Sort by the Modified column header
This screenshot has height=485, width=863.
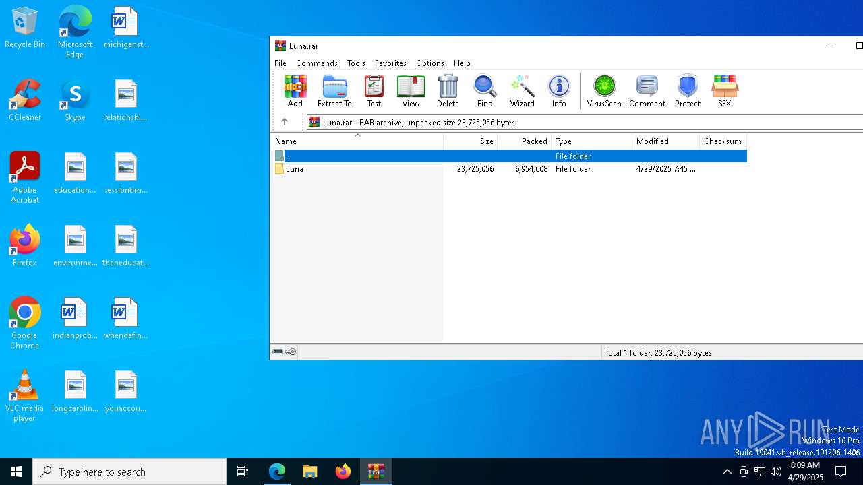tap(666, 141)
